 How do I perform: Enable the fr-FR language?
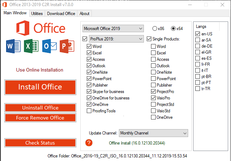(x=197, y=64)
